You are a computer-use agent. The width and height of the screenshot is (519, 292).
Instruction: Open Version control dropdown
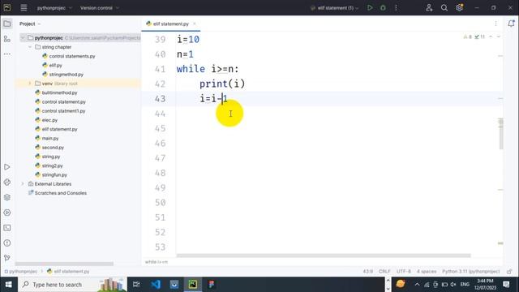99,7
